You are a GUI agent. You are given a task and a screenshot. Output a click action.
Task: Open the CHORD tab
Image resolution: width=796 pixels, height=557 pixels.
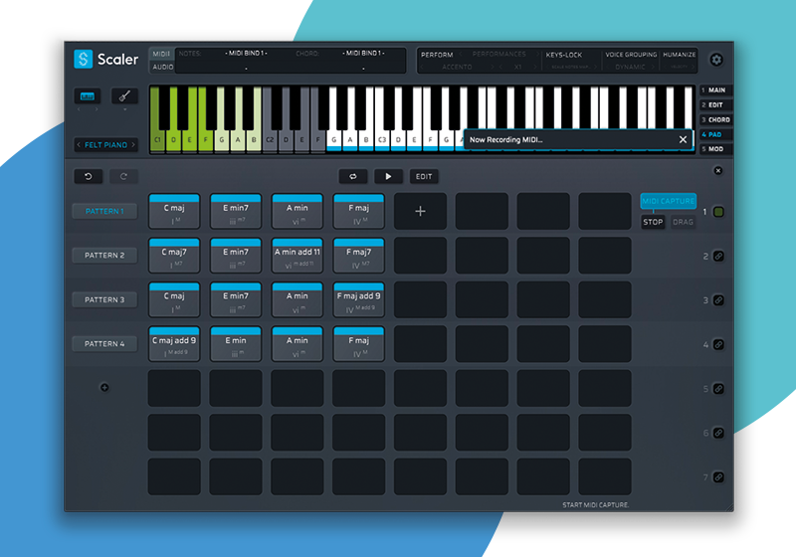click(715, 119)
